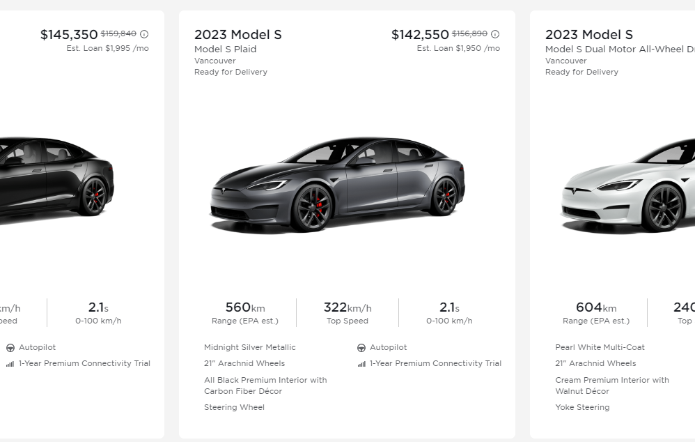Click Premium Connectivity signal icon in middle card

361,364
